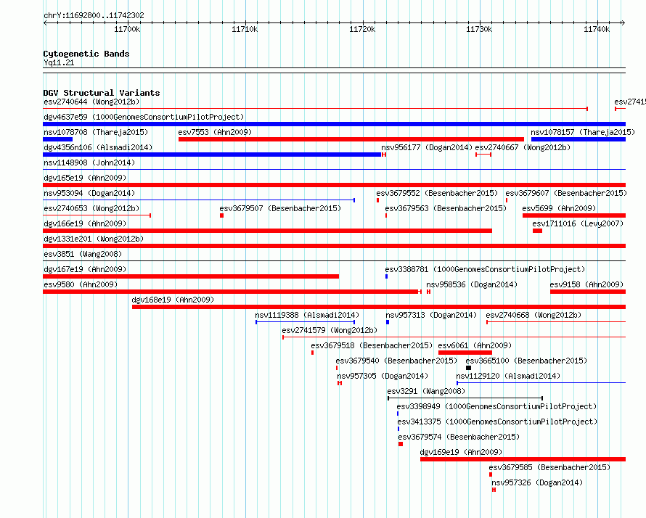Select esv3388781 1000GenomesConsortiumPilotProject label

point(485,269)
